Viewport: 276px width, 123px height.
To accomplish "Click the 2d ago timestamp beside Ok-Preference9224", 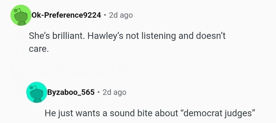I will coord(121,15).
